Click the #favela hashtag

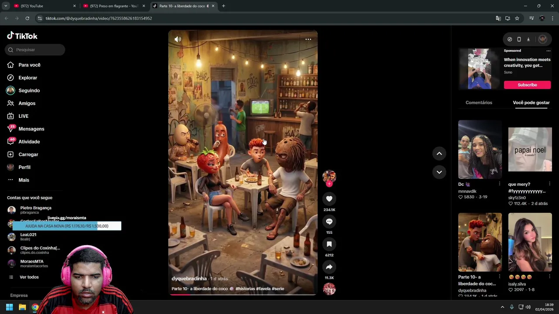pyautogui.click(x=263, y=289)
